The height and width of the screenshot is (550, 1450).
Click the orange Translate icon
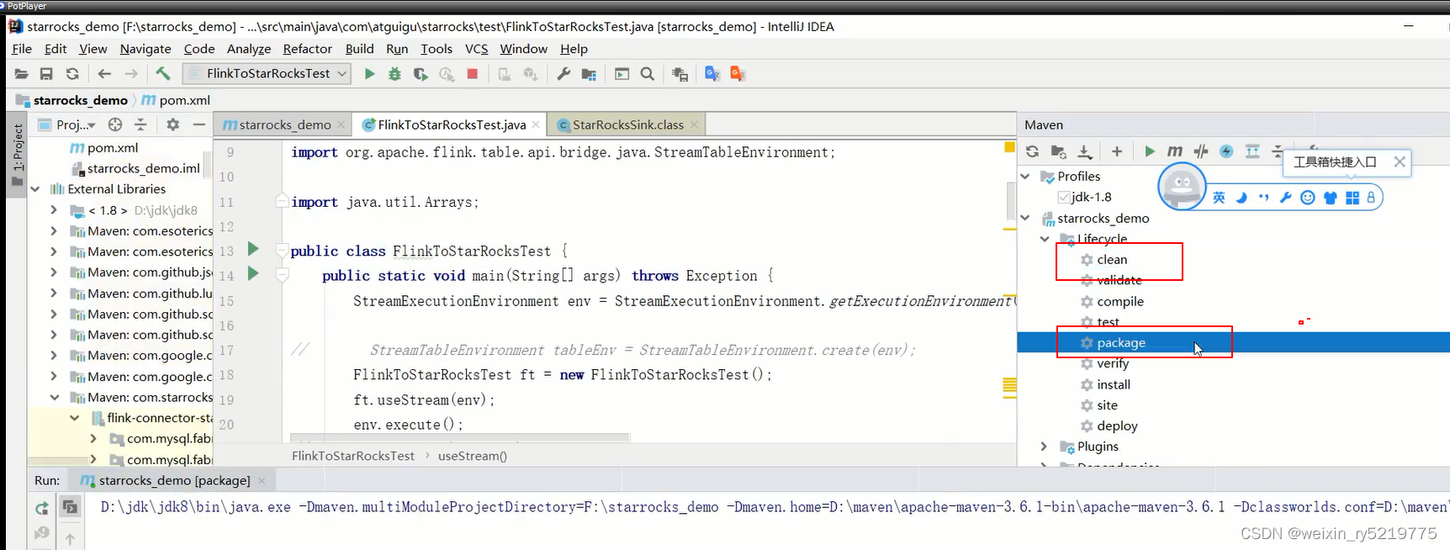(738, 74)
